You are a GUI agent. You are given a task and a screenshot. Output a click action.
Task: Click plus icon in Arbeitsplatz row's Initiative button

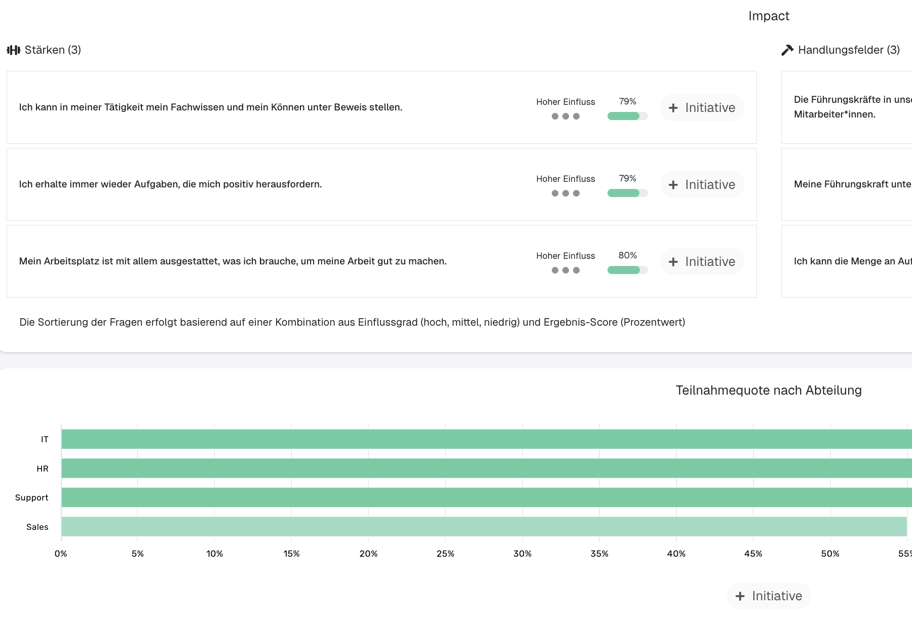pos(673,262)
